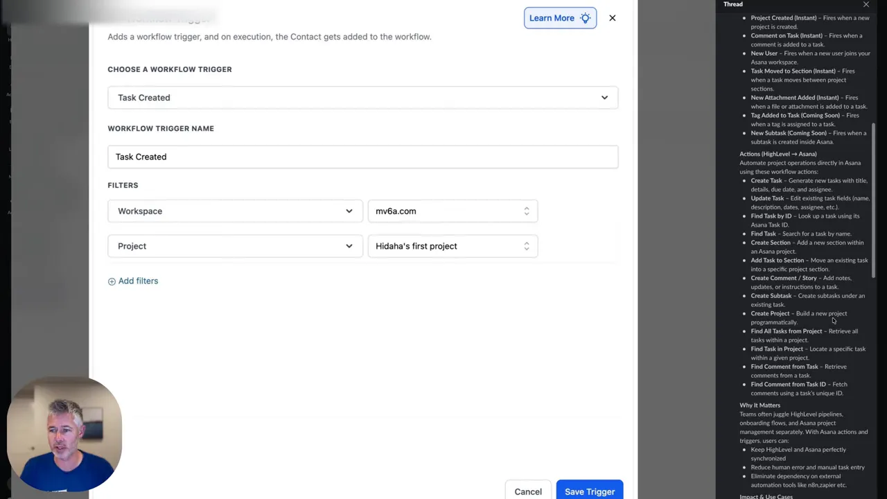
Task: Click the Add filters link
Action: pos(133,281)
